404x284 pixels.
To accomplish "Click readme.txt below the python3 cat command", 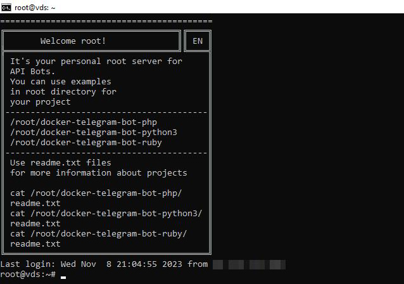I will tap(35, 224).
